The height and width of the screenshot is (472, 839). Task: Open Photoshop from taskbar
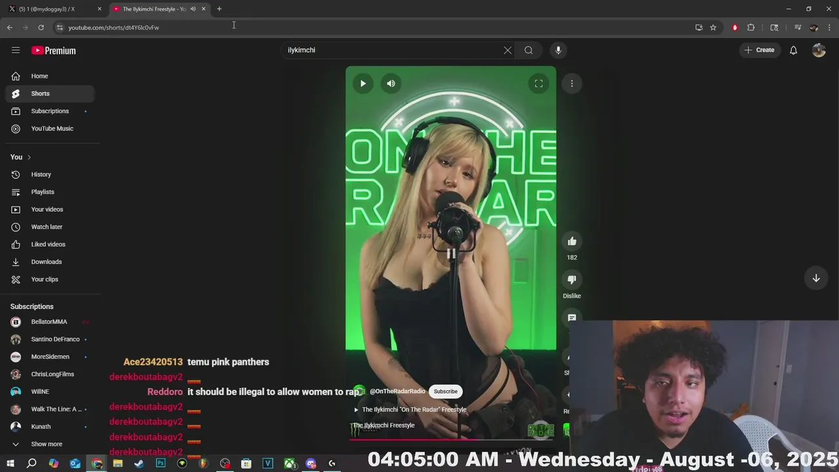click(x=161, y=463)
